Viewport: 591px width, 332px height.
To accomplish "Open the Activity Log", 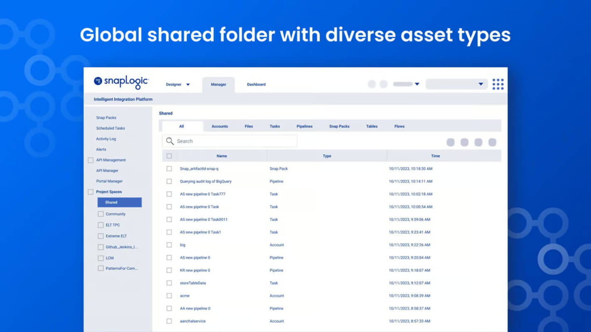I will (106, 139).
